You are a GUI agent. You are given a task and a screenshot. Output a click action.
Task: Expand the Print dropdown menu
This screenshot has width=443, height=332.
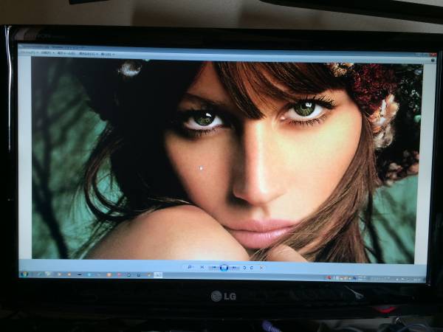tap(47, 54)
